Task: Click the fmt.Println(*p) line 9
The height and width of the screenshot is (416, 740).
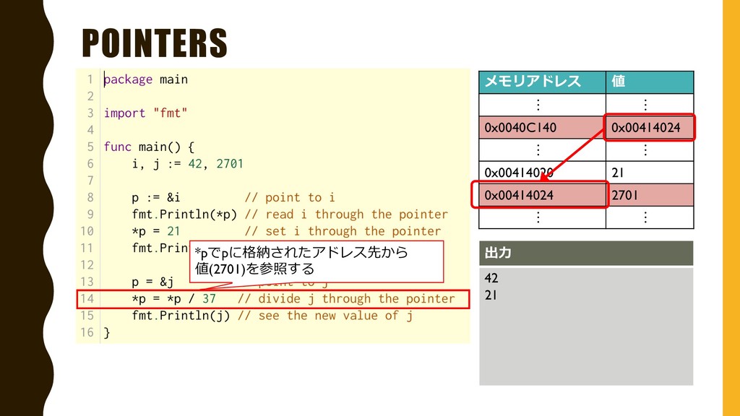Action: 184,214
